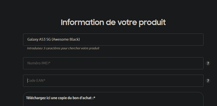Open the help icon beside Code EAN
Image resolution: width=217 pixels, height=106 pixels.
[208, 81]
